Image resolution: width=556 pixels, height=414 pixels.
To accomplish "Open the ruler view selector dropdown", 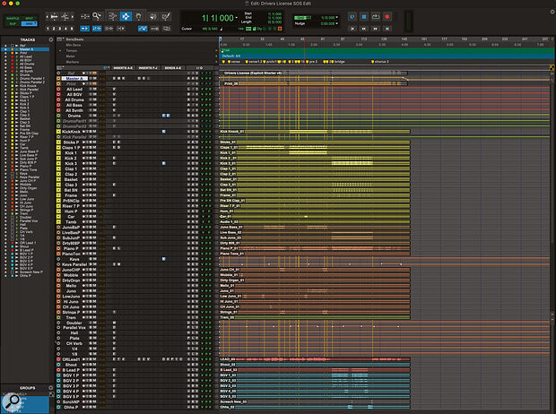I will coord(60,39).
